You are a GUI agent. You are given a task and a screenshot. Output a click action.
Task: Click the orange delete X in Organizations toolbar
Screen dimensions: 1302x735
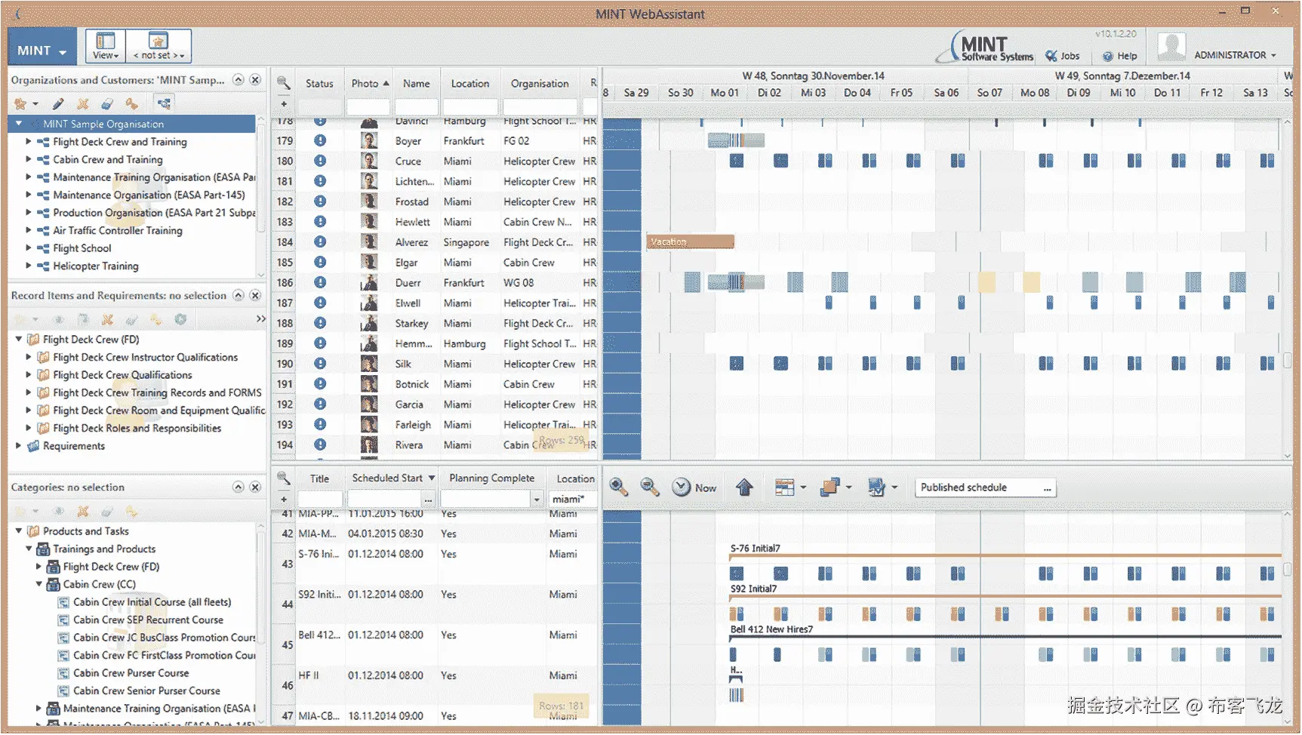83,103
